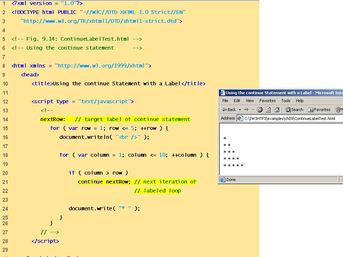
Task: Click the Stop loading icon
Action: click(260, 110)
